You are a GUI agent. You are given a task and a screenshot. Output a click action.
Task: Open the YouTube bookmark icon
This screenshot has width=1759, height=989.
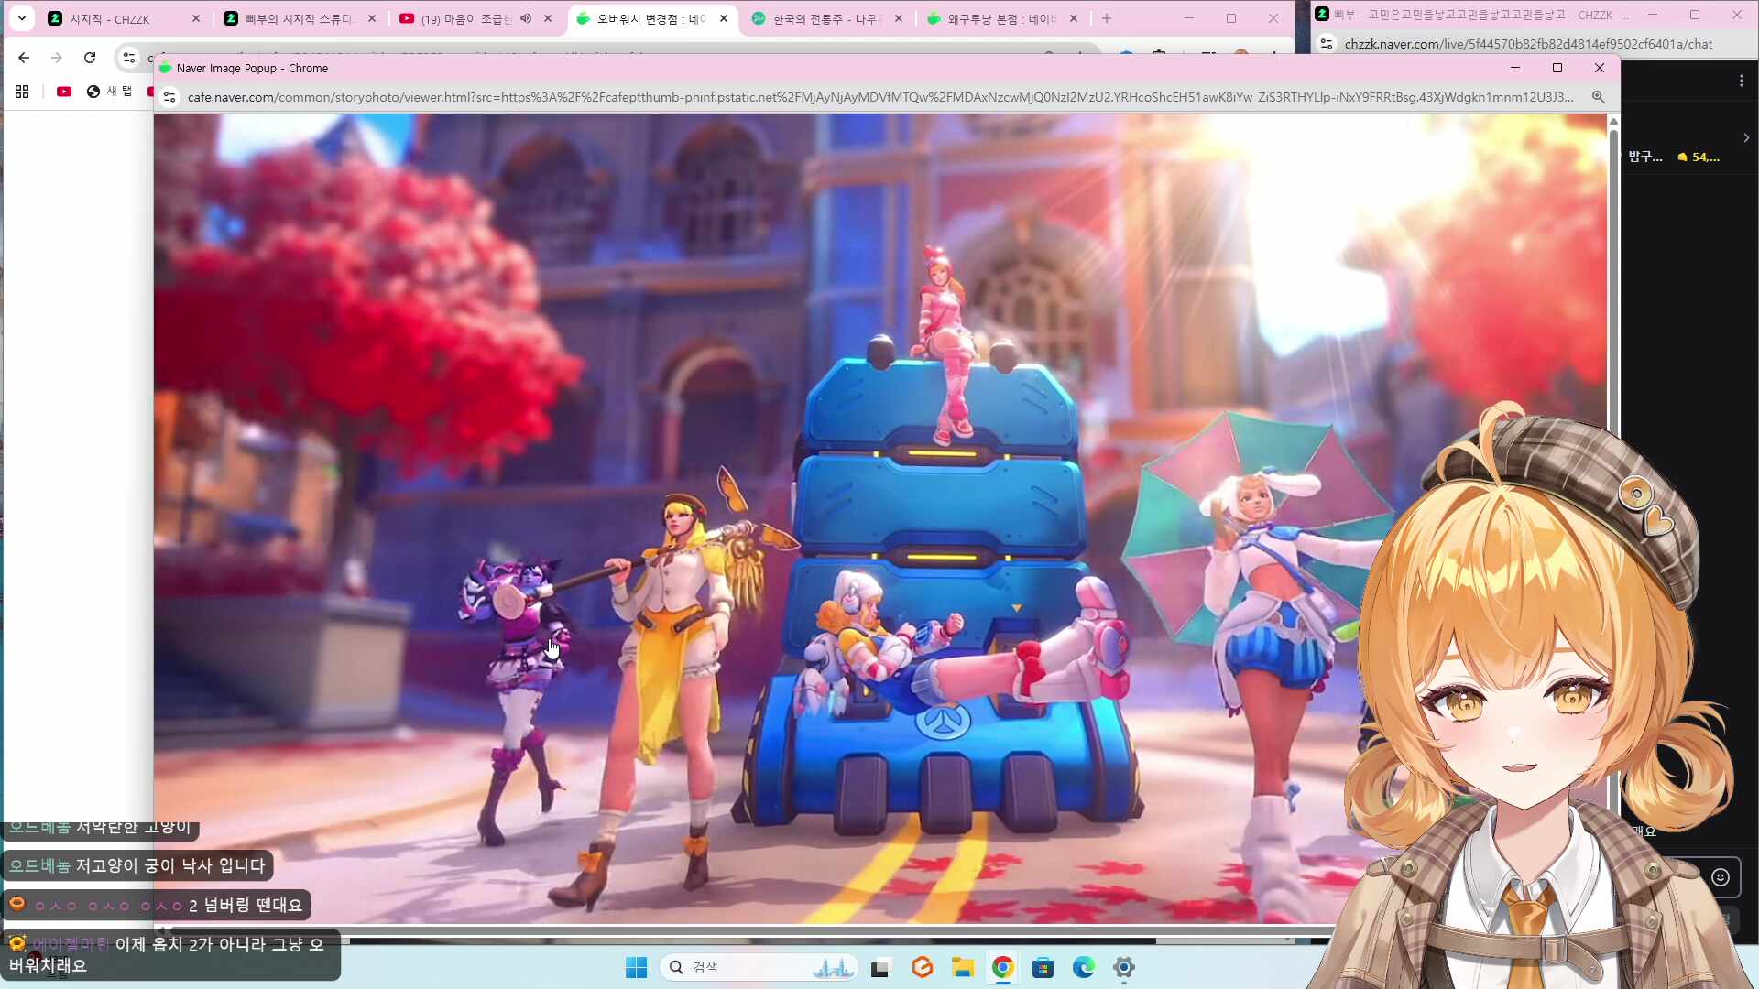(x=64, y=92)
